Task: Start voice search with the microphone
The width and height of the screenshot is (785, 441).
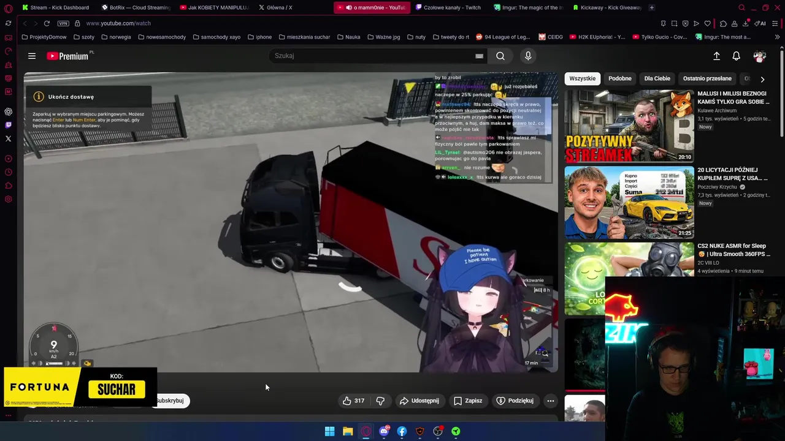Action: pyautogui.click(x=528, y=56)
